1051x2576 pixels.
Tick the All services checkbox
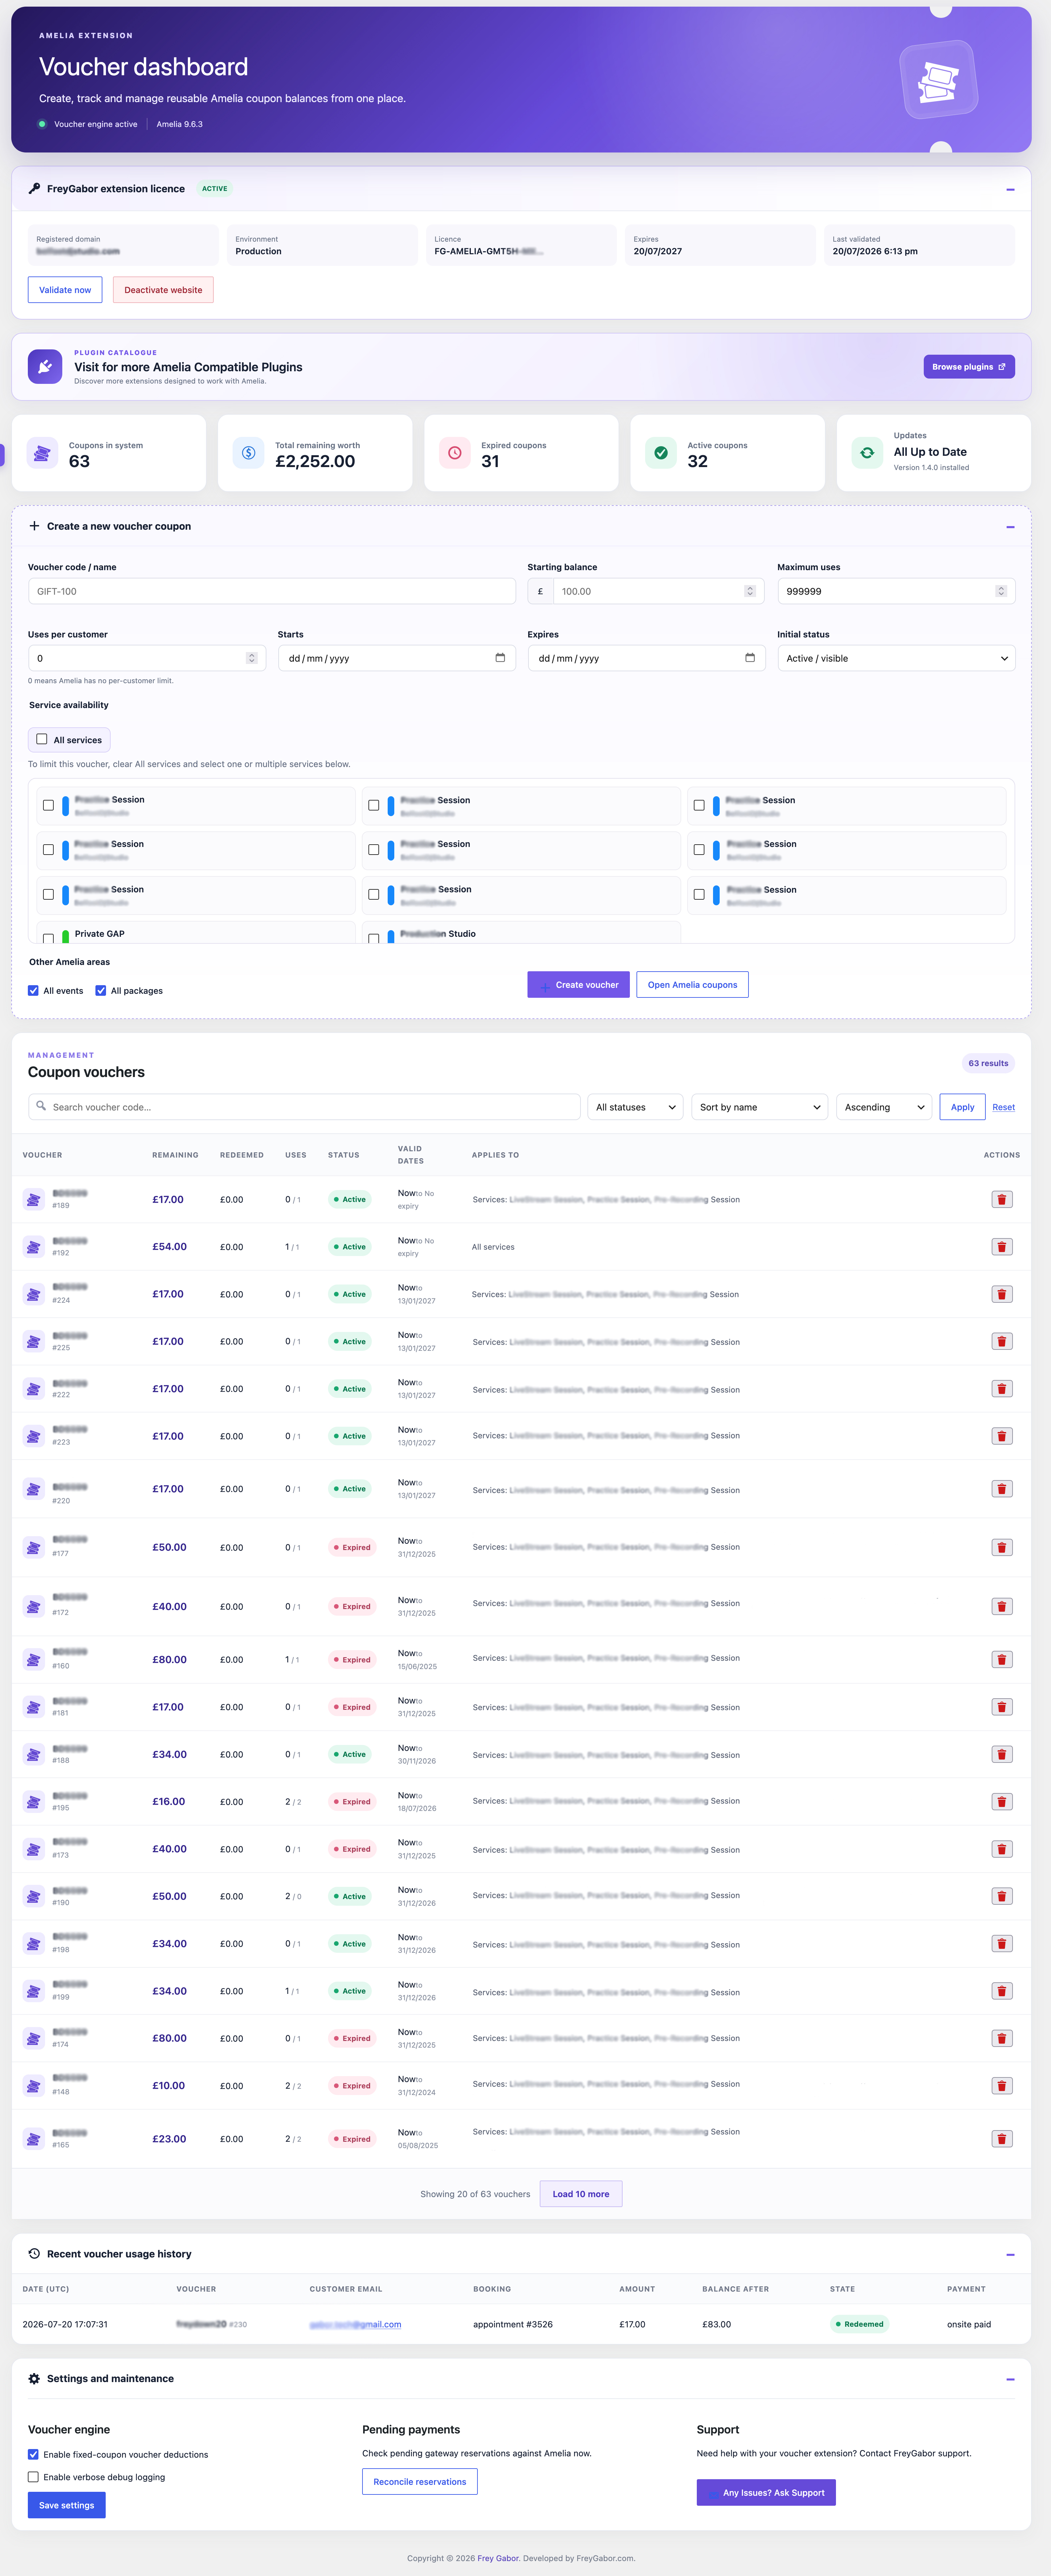42,739
